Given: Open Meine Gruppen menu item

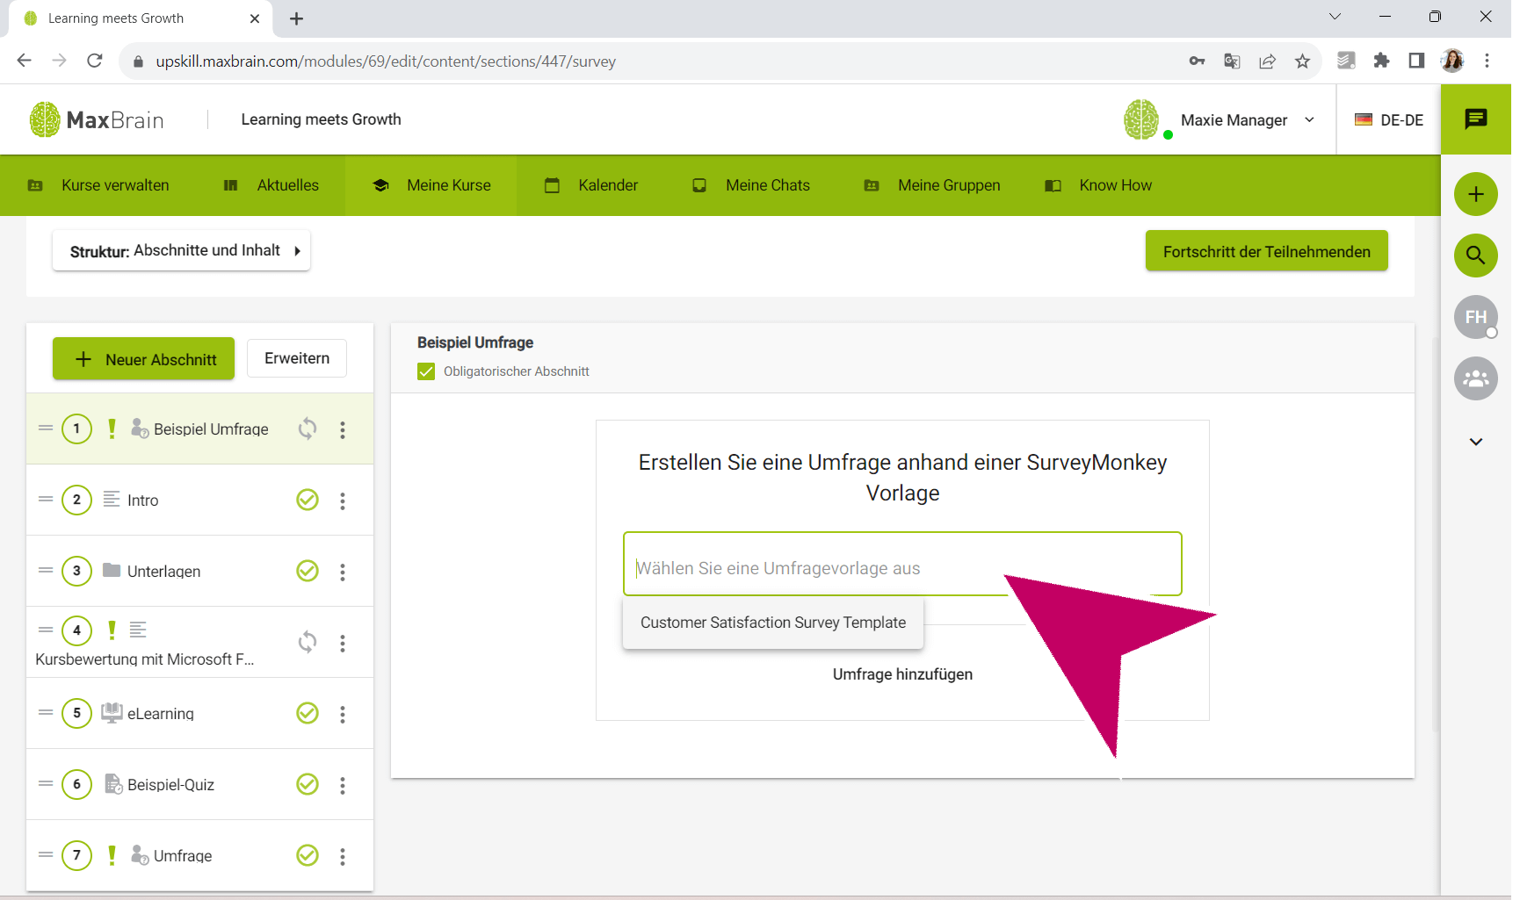Looking at the screenshot, I should pos(932,185).
